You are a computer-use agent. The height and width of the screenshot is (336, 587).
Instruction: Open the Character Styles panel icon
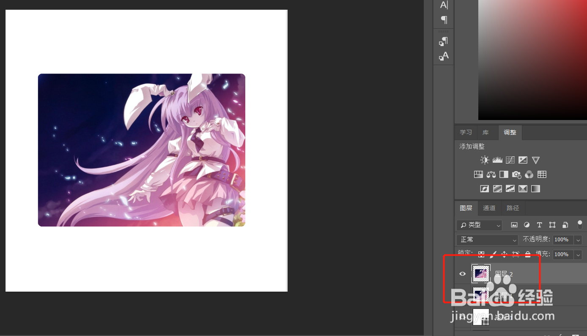coord(444,56)
